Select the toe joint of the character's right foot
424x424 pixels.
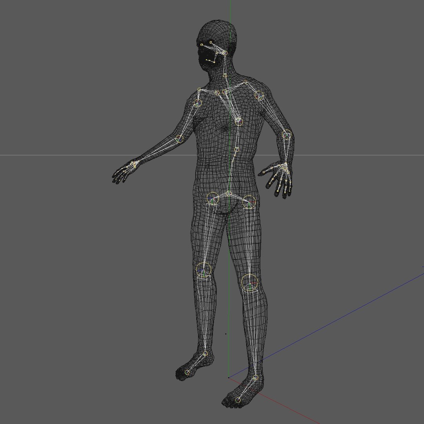[x=187, y=372]
